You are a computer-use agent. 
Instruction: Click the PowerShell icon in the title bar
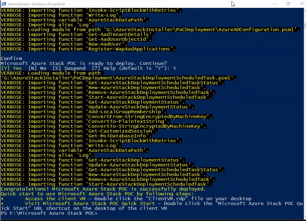point(4,4)
